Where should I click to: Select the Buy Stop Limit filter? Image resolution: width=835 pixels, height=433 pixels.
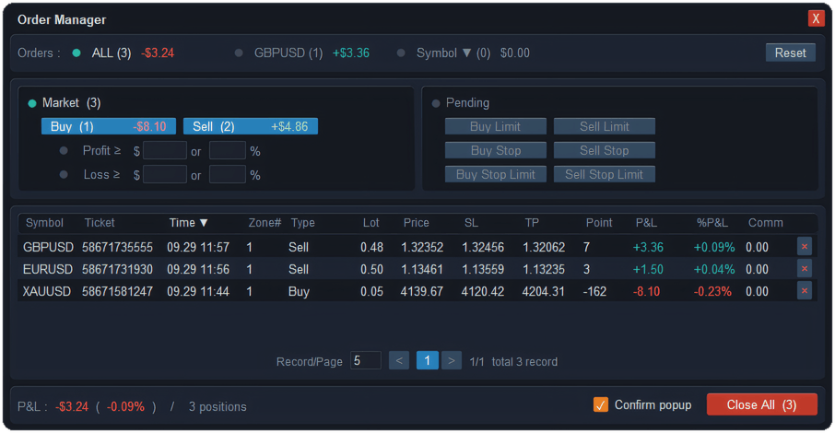click(x=495, y=174)
